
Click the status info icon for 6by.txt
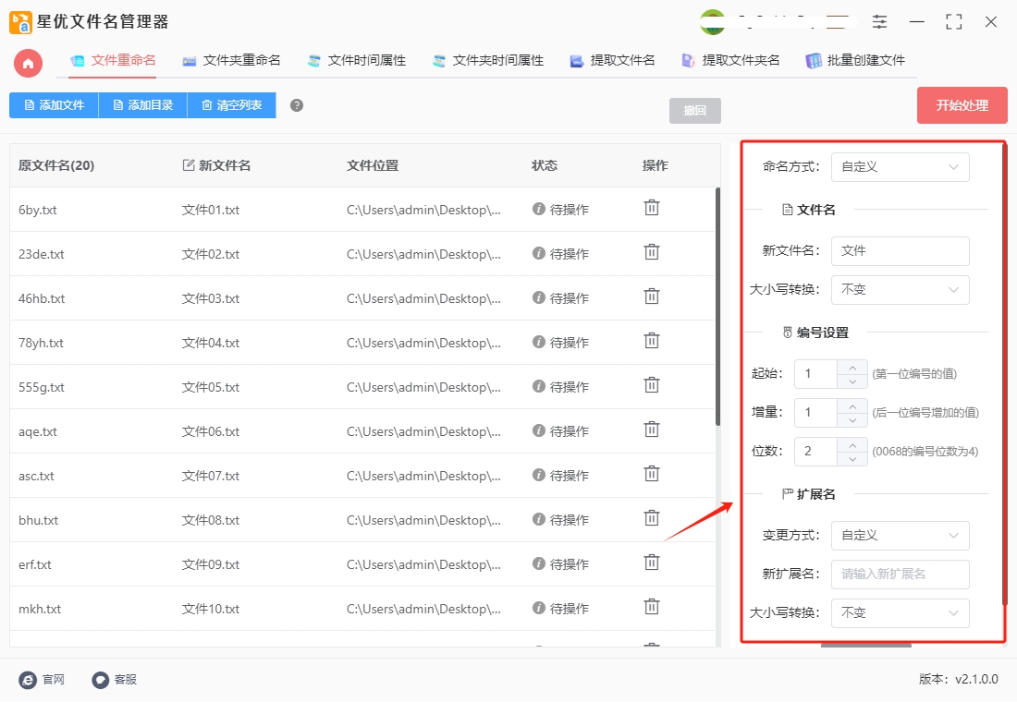click(x=538, y=209)
